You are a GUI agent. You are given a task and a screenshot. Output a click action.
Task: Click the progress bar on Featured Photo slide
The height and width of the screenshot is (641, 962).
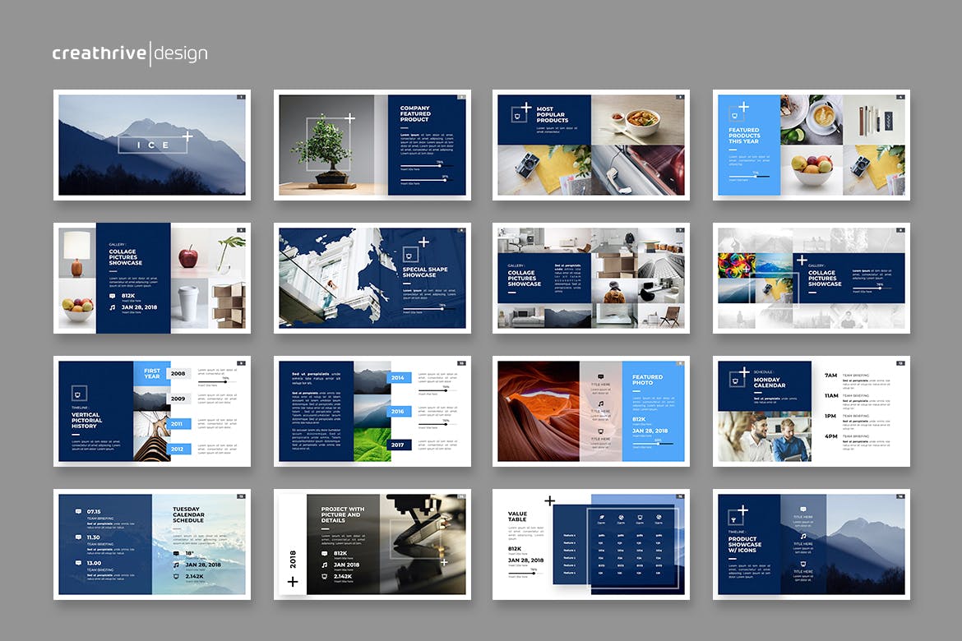(x=652, y=445)
